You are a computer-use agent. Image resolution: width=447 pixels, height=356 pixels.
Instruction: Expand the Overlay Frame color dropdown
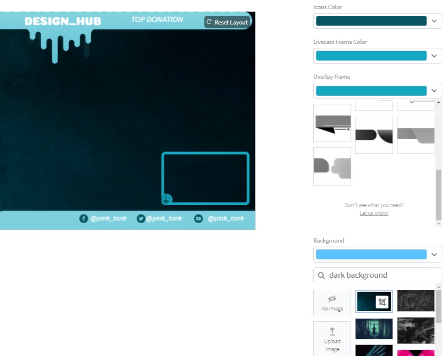point(434,91)
